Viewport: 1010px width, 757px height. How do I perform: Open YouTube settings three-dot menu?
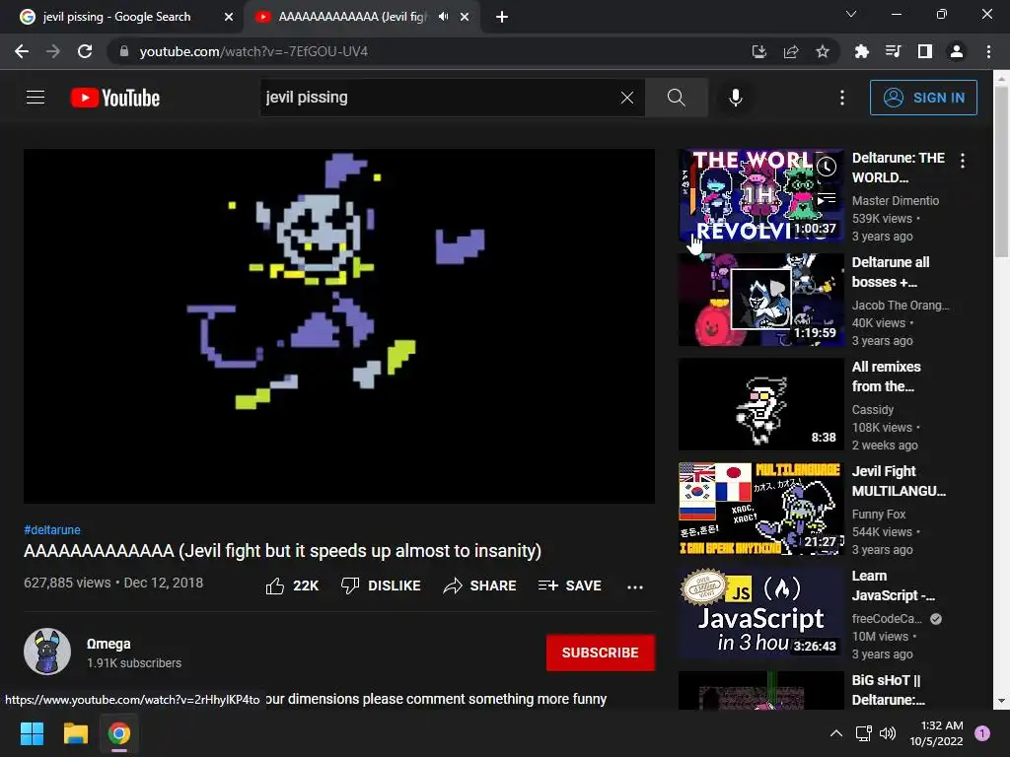pyautogui.click(x=842, y=98)
